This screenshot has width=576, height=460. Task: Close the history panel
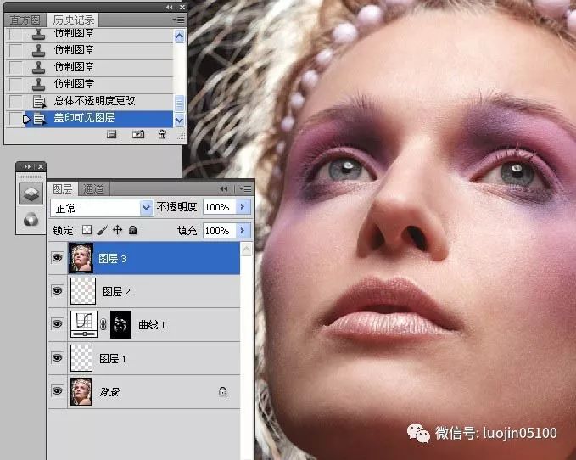tap(182, 7)
